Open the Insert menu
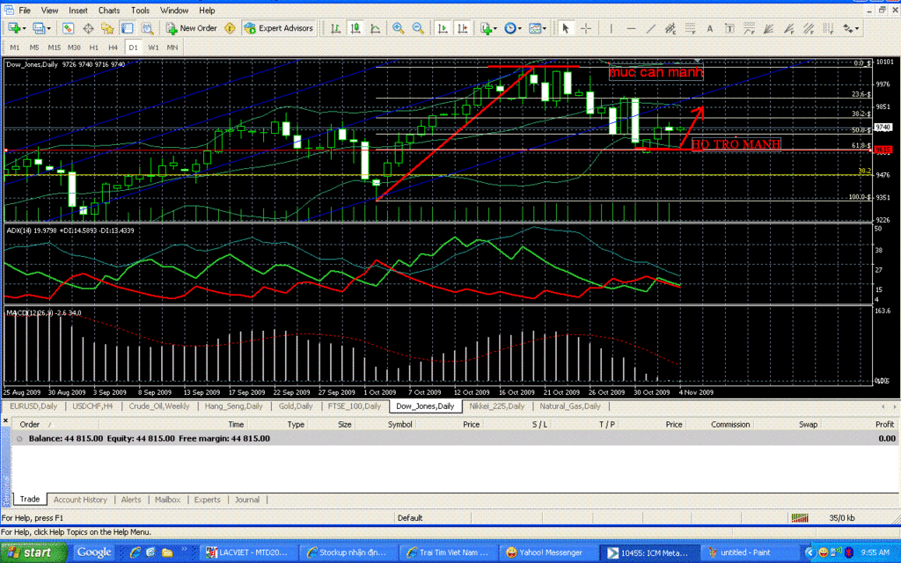 (78, 11)
